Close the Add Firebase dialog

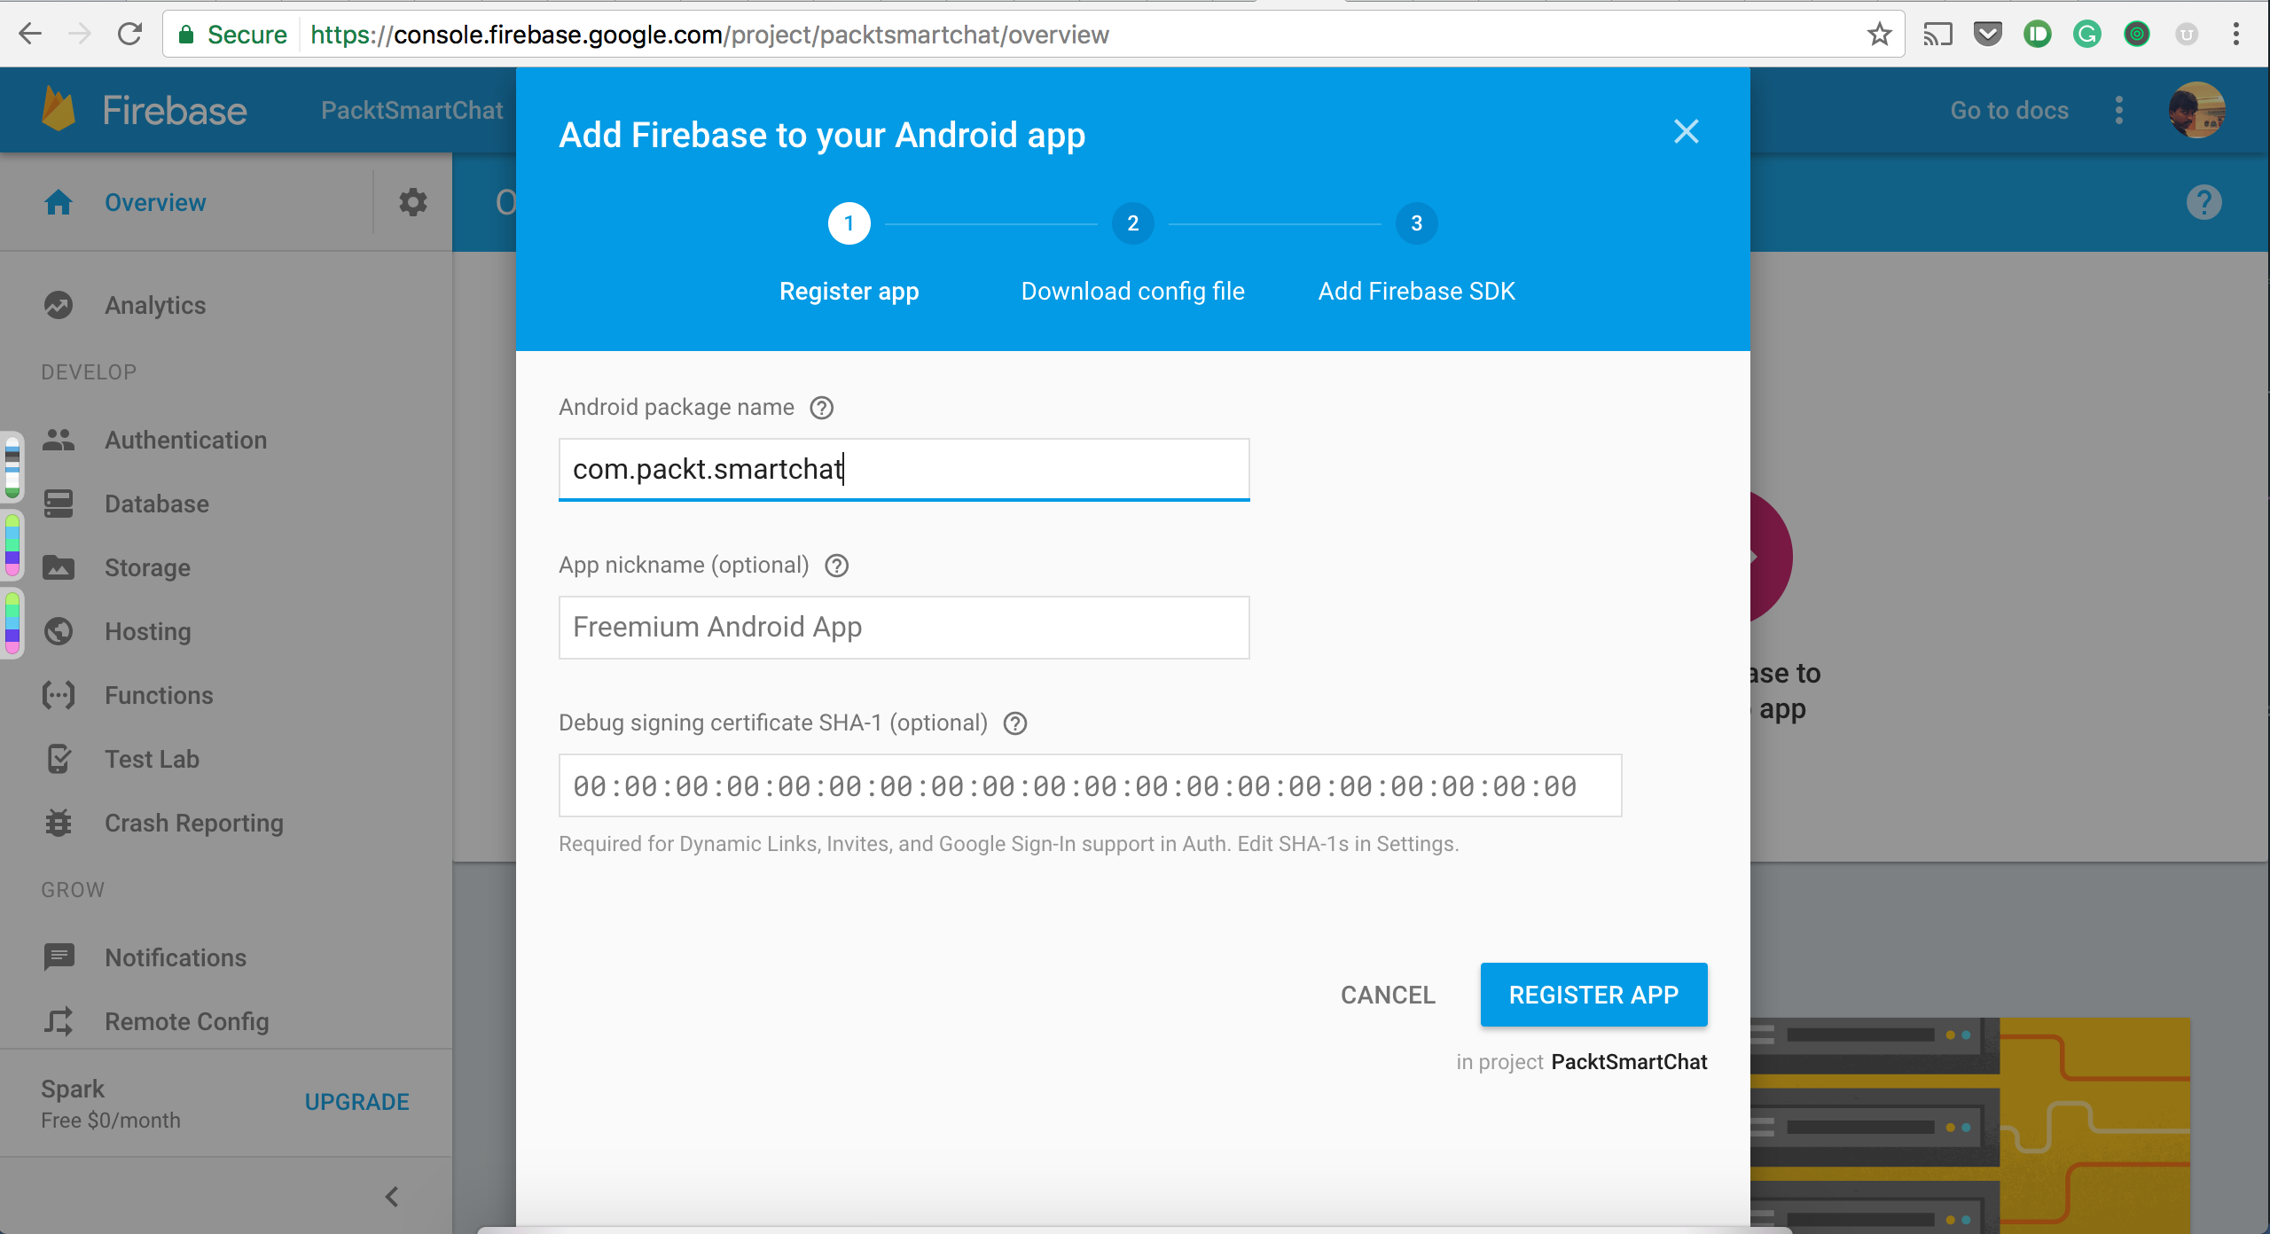[x=1687, y=132]
